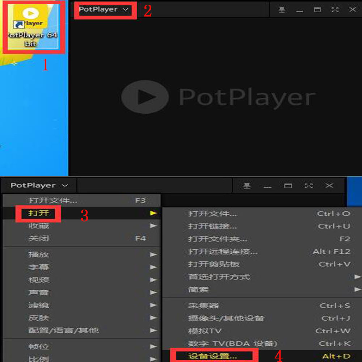Choose 模拟TV from the submenu
This screenshot has width=362, height=362.
pos(262,331)
